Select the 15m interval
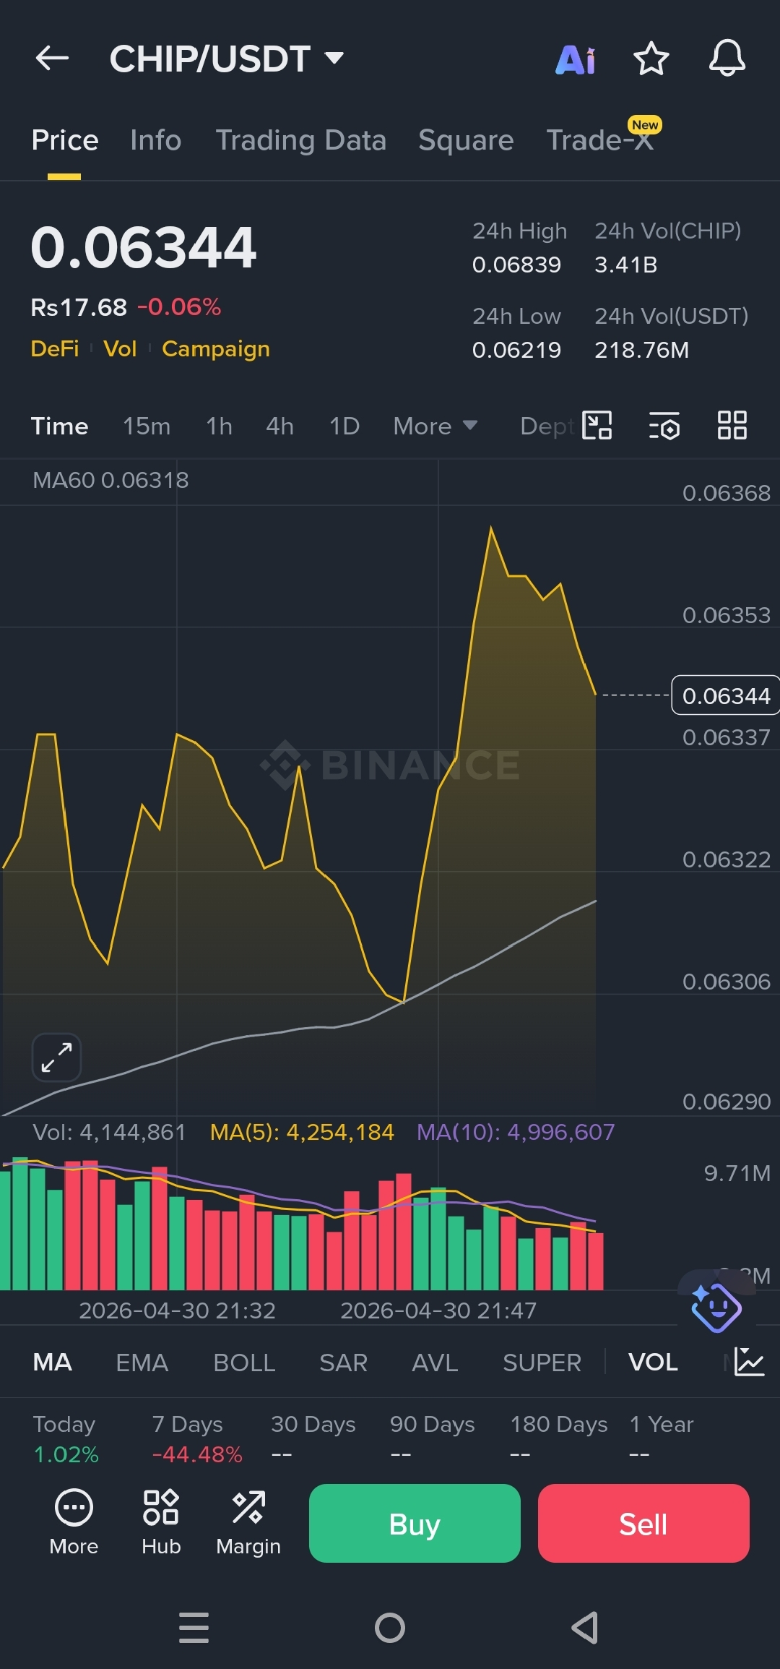 click(147, 426)
